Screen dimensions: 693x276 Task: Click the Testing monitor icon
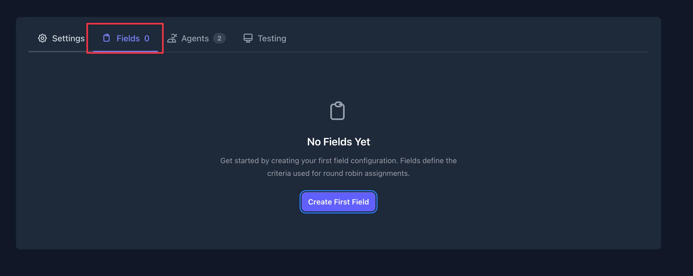[248, 38]
